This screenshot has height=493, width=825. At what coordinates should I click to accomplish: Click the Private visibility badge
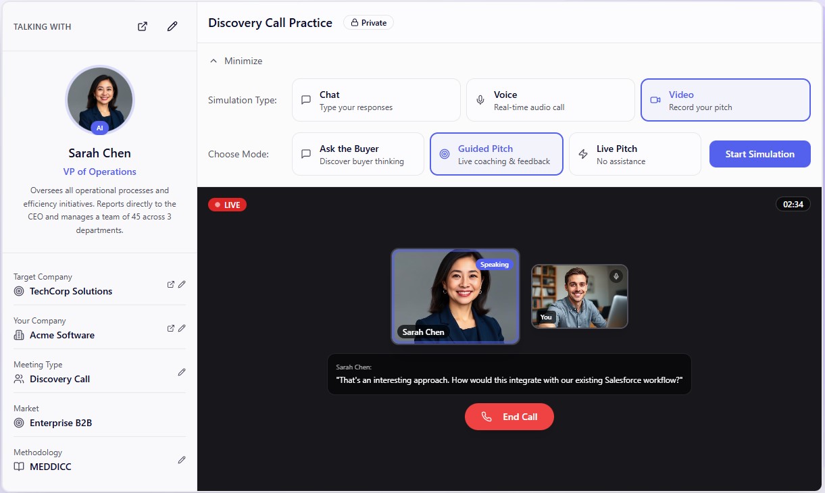pos(368,22)
